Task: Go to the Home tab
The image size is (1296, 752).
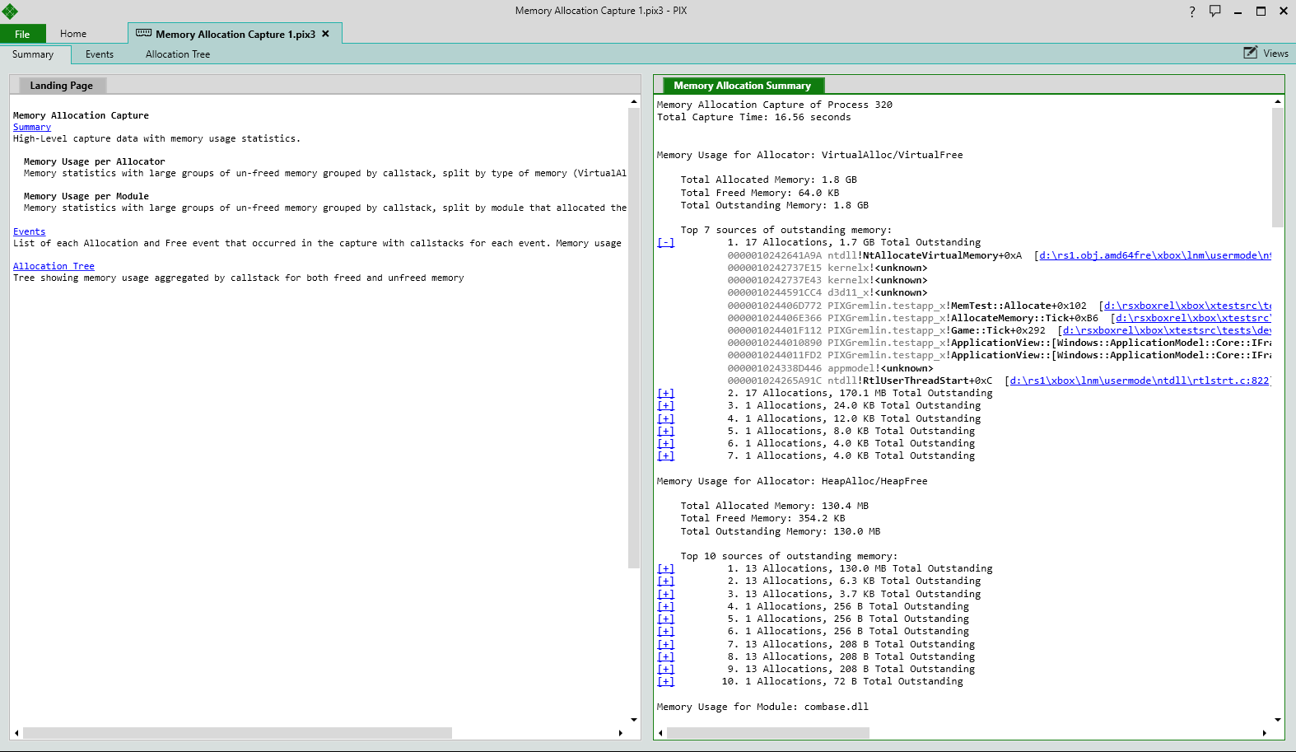Action: [x=73, y=34]
